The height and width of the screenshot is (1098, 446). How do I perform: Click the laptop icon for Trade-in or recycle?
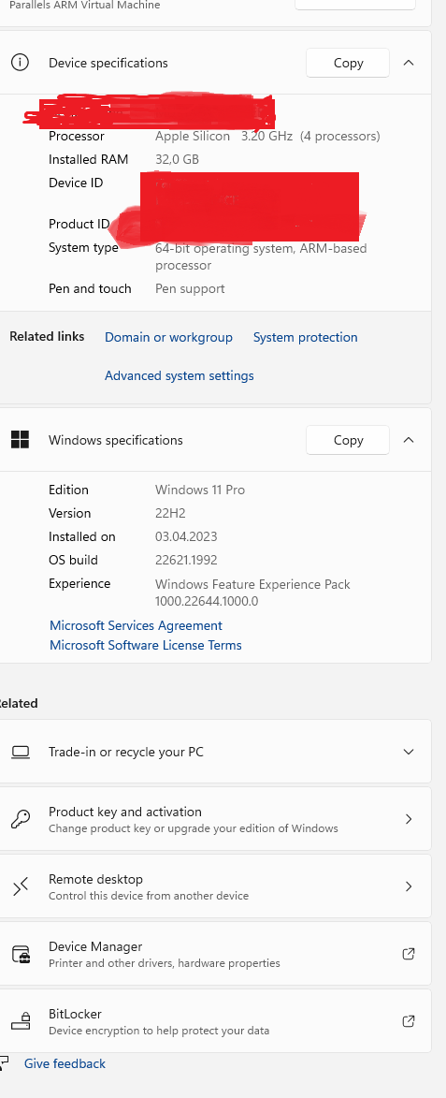[21, 752]
